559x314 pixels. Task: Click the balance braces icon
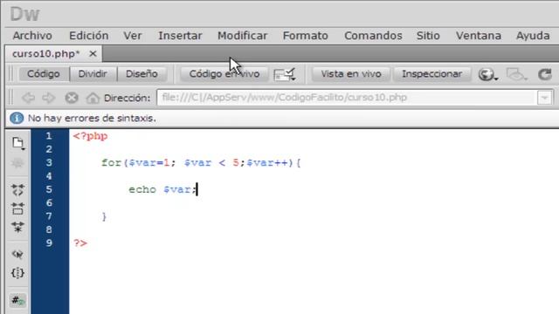click(17, 273)
